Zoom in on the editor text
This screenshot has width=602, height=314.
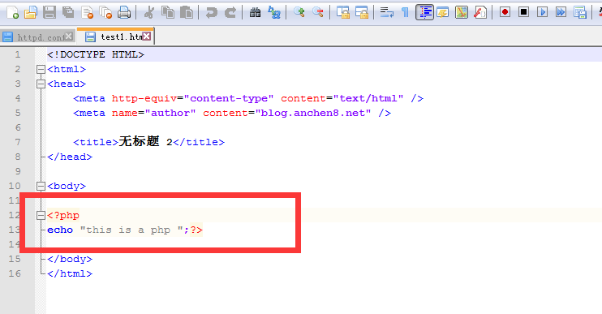(299, 13)
